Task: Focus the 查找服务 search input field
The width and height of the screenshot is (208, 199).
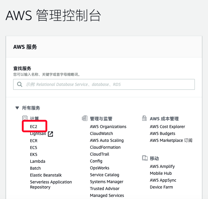Action: pos(104,84)
